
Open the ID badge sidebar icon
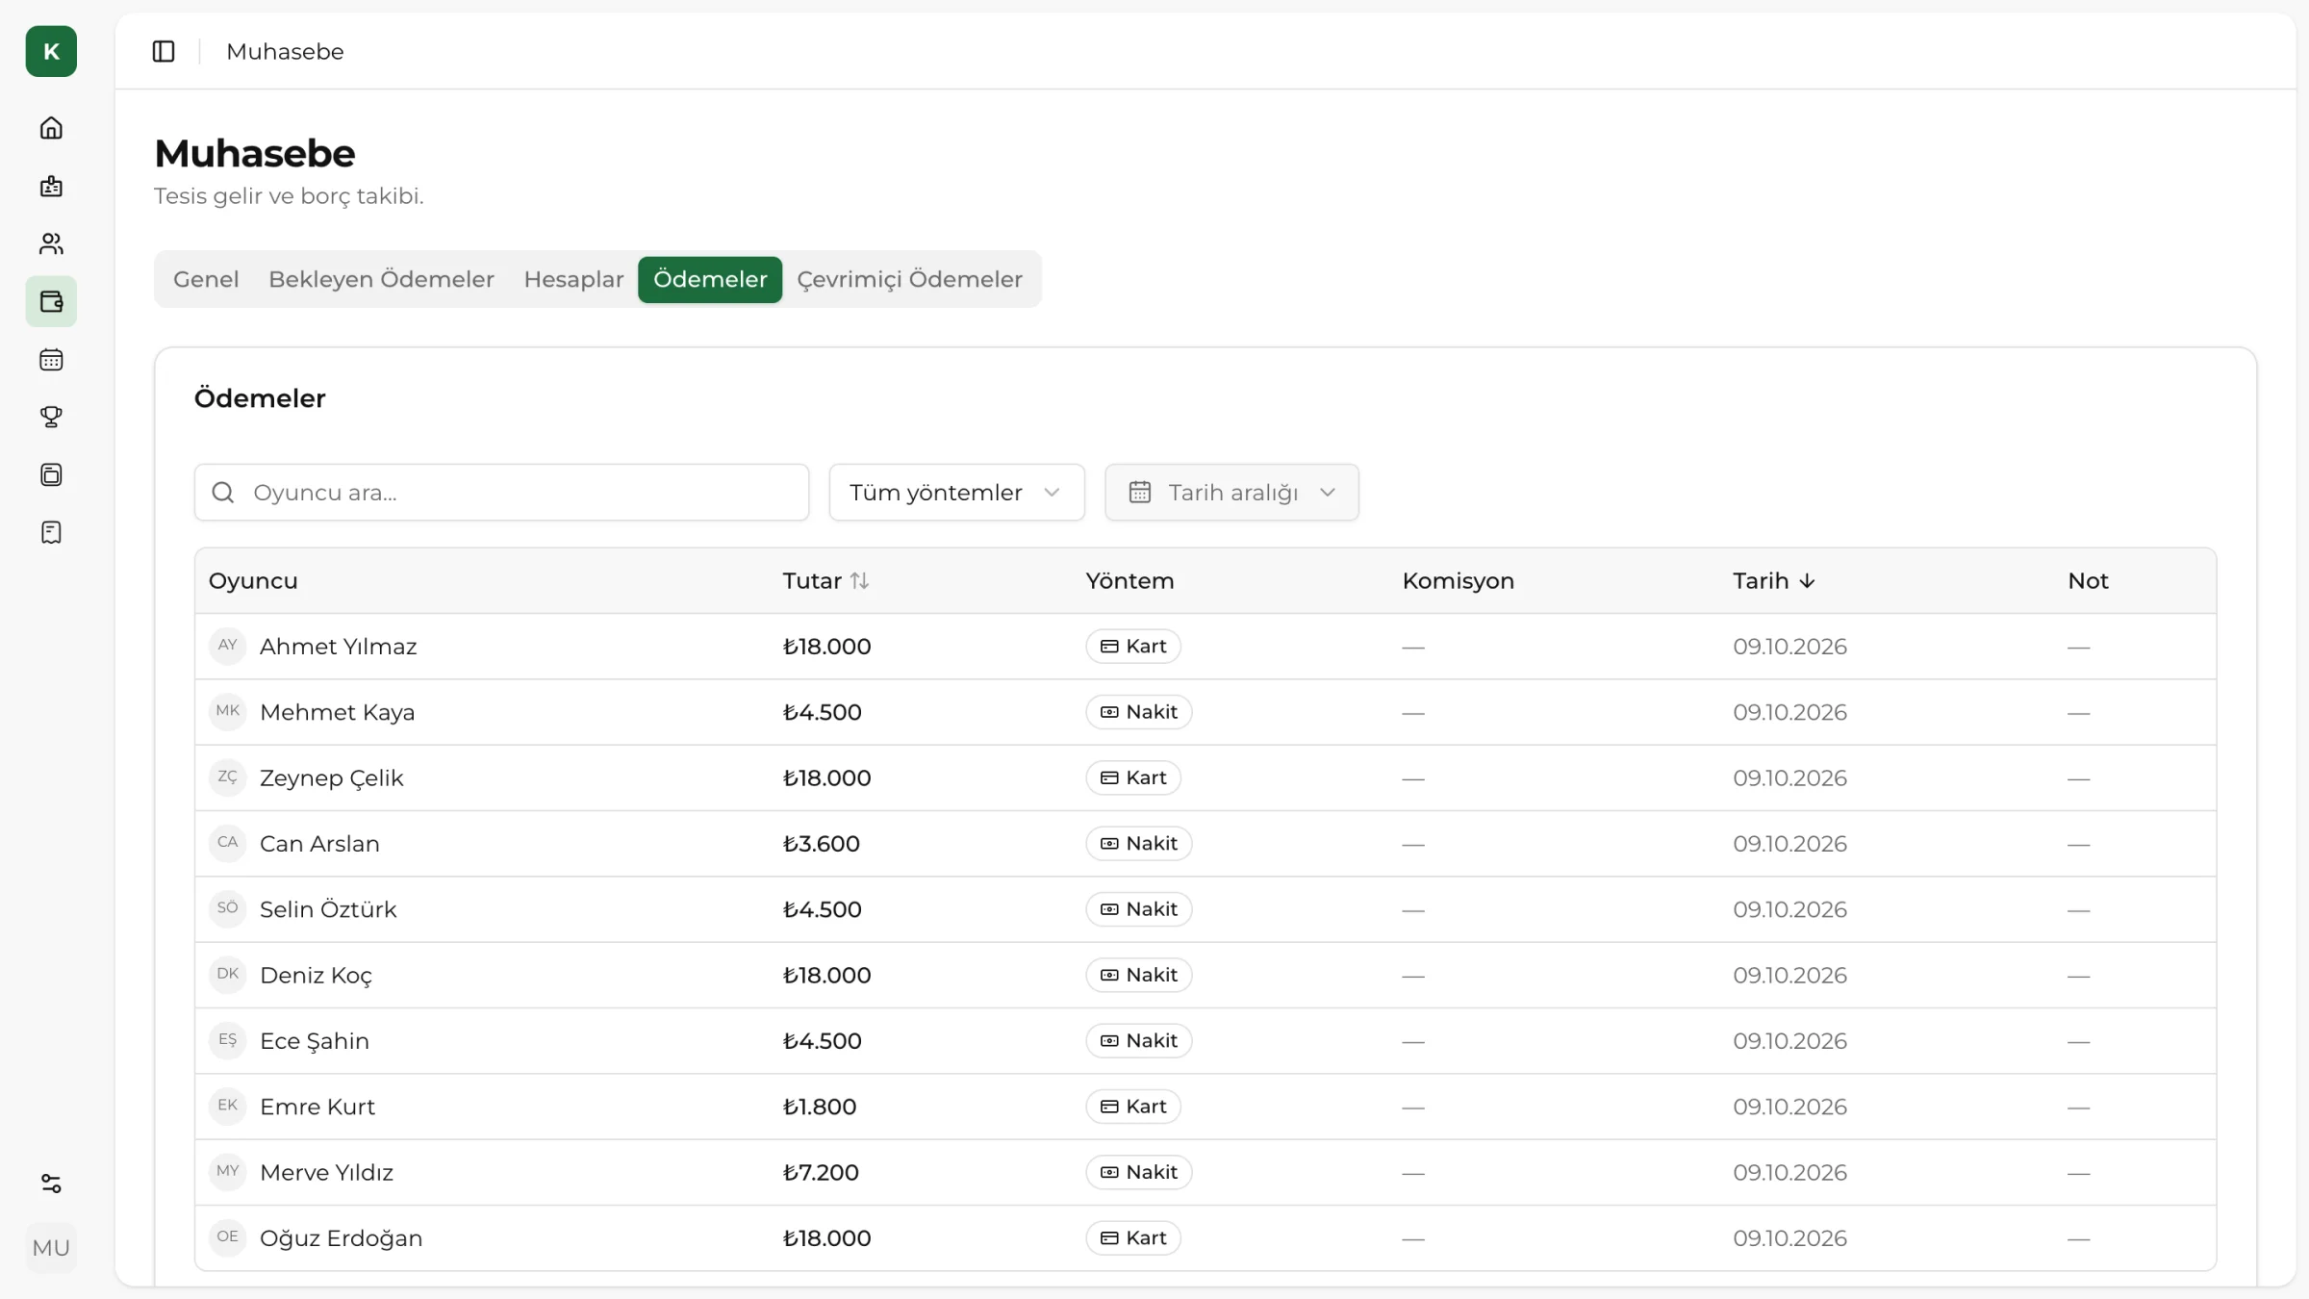51,186
